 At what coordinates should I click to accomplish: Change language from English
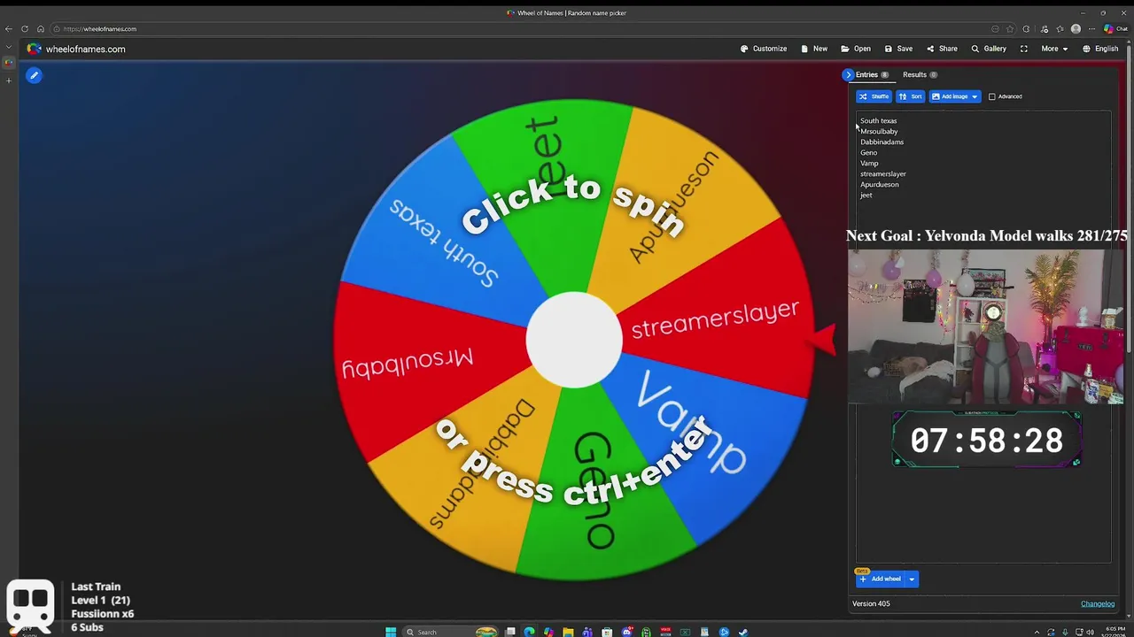click(1100, 49)
